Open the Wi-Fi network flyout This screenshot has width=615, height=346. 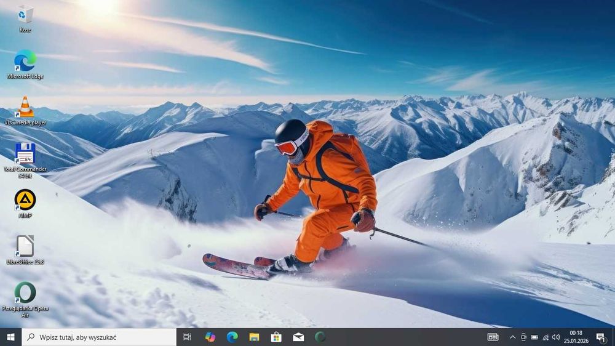coord(546,337)
